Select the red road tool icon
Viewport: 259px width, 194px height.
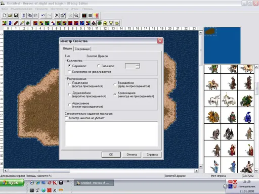16,23
